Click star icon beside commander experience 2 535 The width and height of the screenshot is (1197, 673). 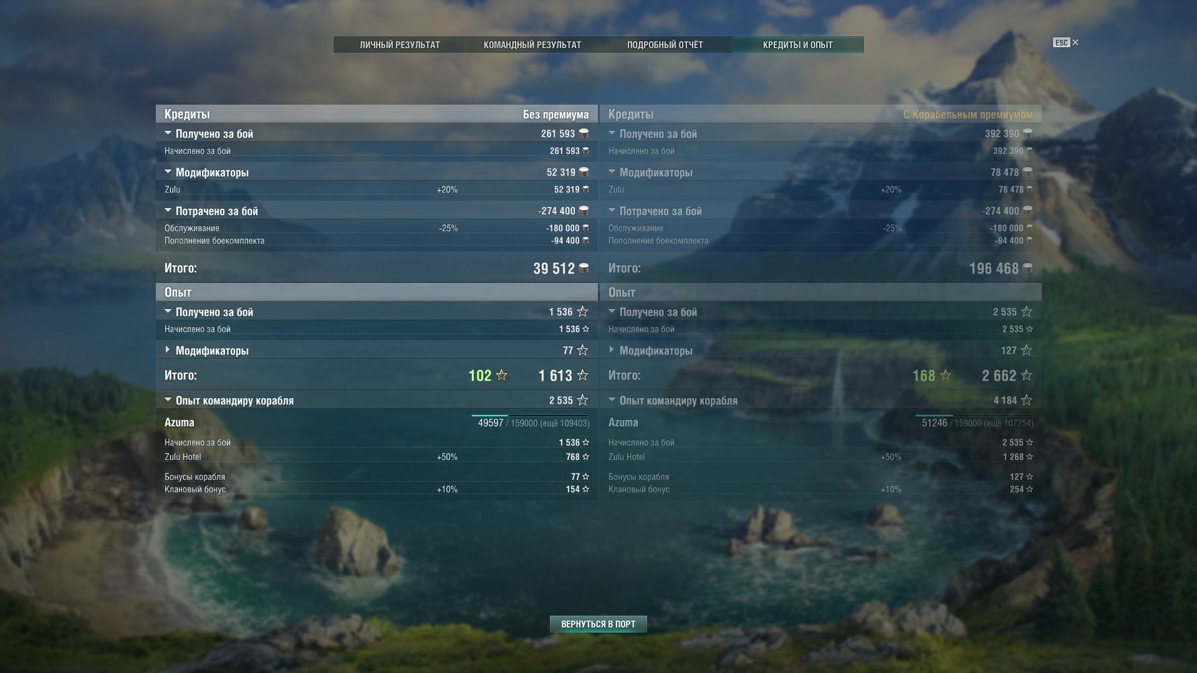coord(582,400)
